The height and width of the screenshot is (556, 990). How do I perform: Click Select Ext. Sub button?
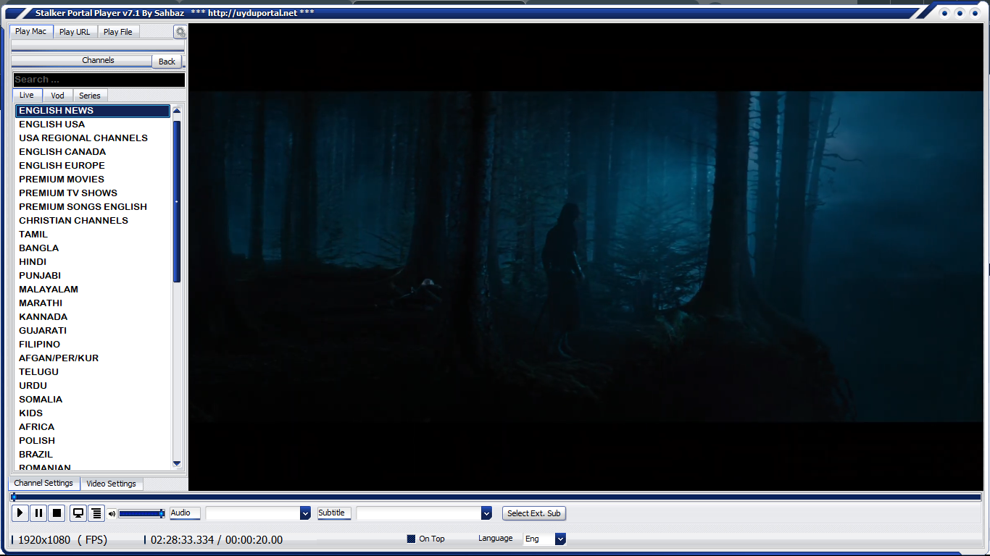pyautogui.click(x=534, y=513)
